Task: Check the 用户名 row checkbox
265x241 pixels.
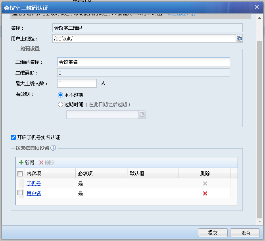Action: click(x=20, y=193)
